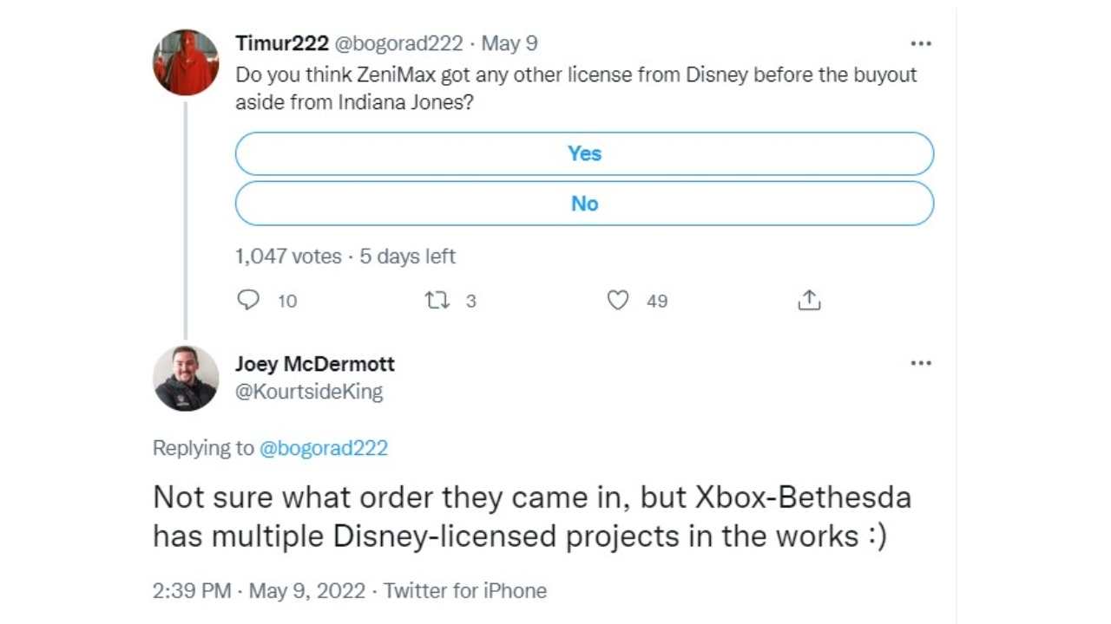Open Joey McDermott's profile photo
The width and height of the screenshot is (1111, 624).
pyautogui.click(x=186, y=378)
